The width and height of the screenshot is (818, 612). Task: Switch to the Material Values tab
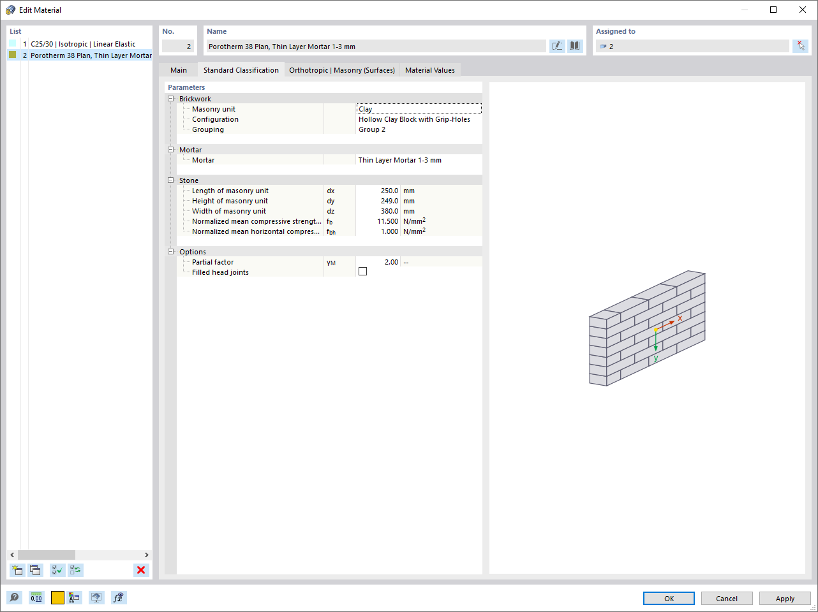(429, 70)
